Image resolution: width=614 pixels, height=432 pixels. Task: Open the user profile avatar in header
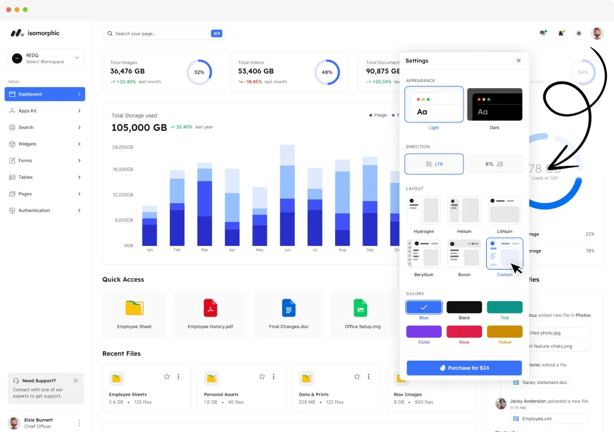[x=597, y=33]
